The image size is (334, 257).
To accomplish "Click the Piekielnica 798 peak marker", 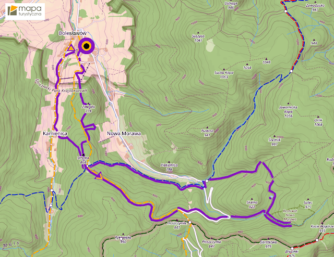I will click(169, 162).
